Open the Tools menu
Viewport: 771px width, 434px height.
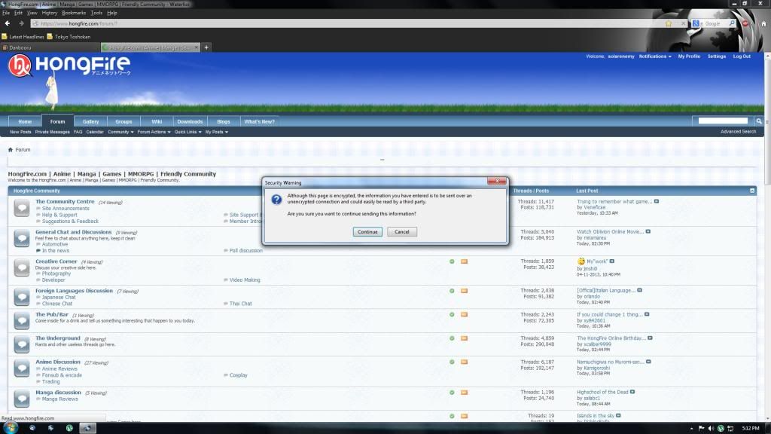click(96, 13)
